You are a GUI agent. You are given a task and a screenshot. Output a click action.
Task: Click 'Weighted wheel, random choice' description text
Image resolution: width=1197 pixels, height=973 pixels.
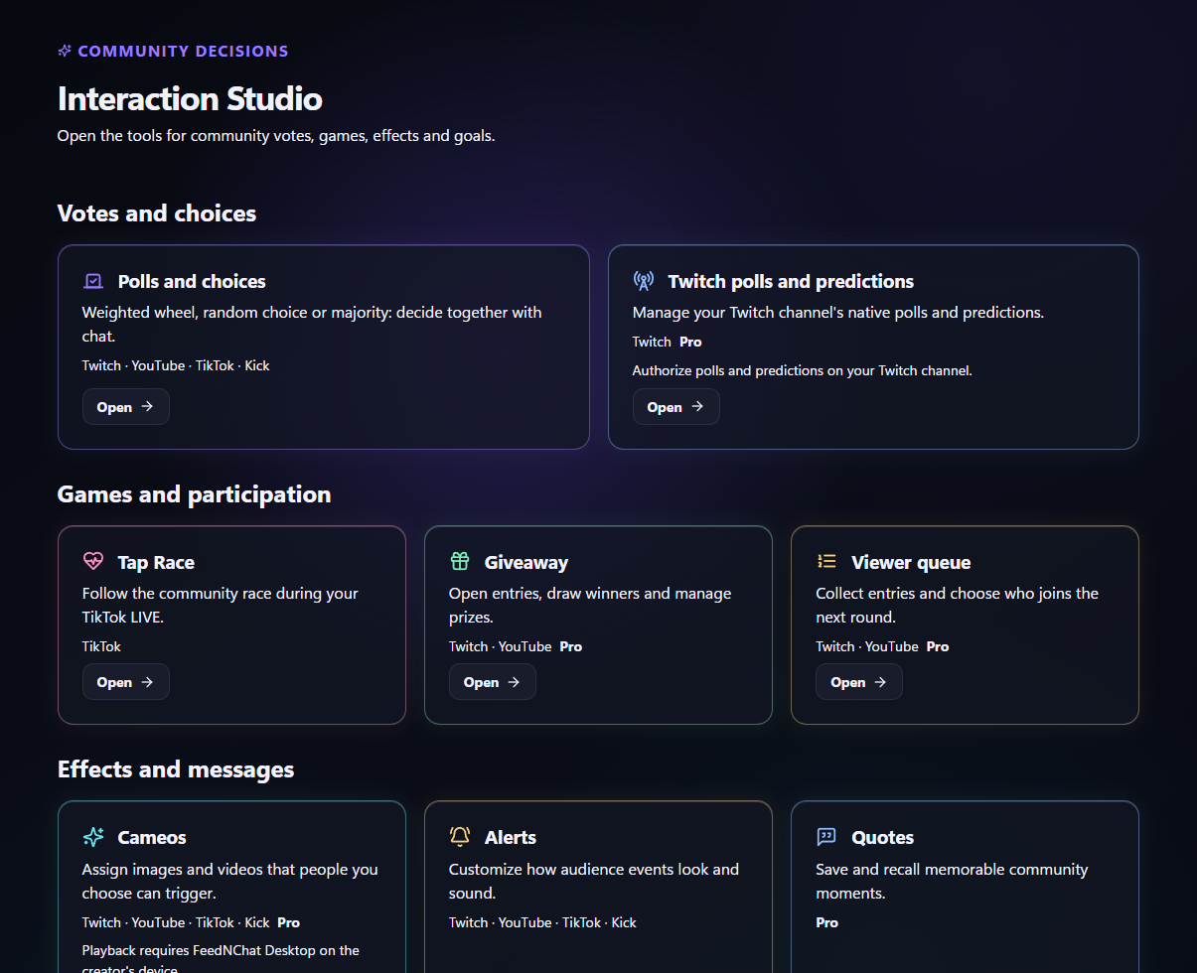tap(312, 324)
